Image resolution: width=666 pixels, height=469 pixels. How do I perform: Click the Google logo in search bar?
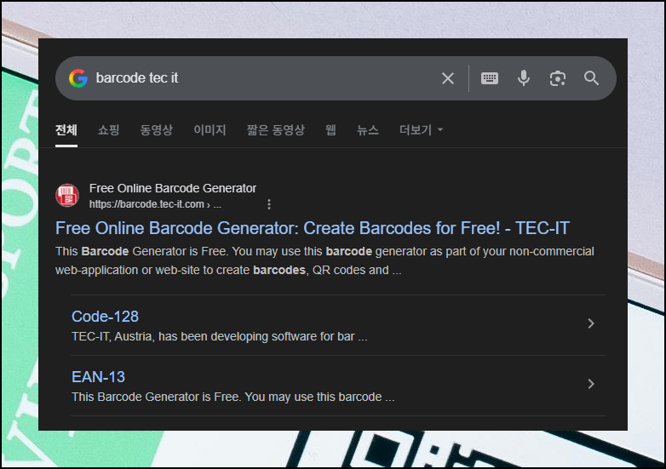(78, 78)
